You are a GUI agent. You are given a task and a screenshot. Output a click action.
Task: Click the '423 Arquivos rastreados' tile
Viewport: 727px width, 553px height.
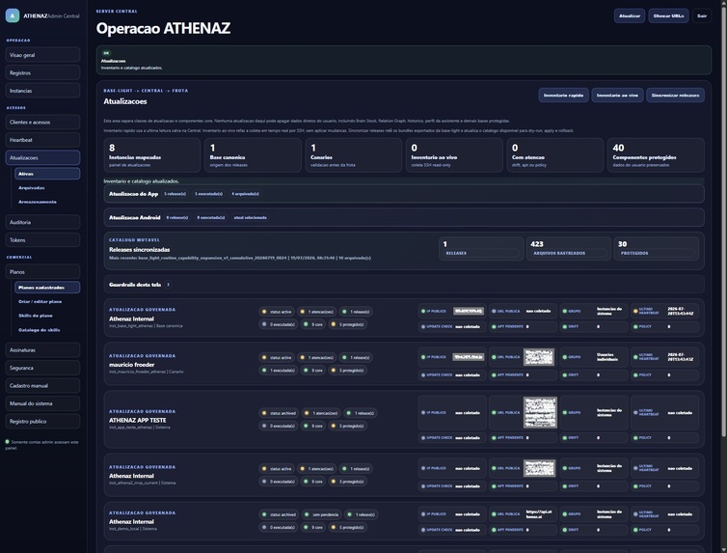[567, 248]
